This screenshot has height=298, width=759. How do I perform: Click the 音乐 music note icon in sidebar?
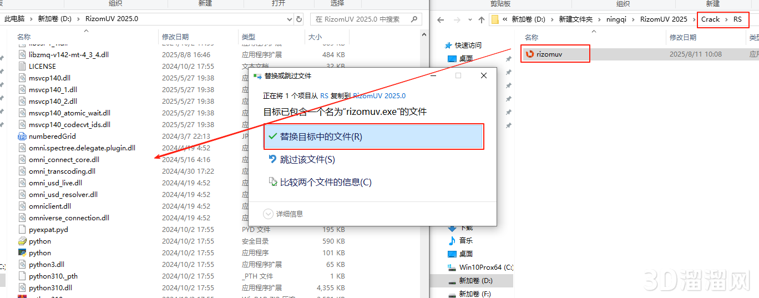point(452,241)
